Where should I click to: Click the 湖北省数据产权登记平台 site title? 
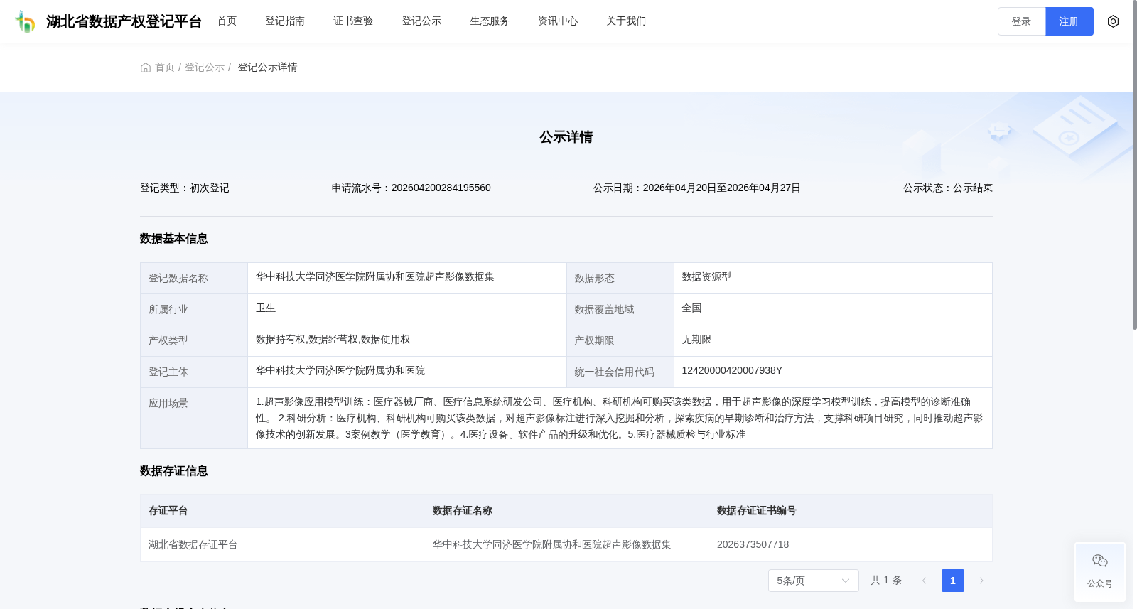124,21
